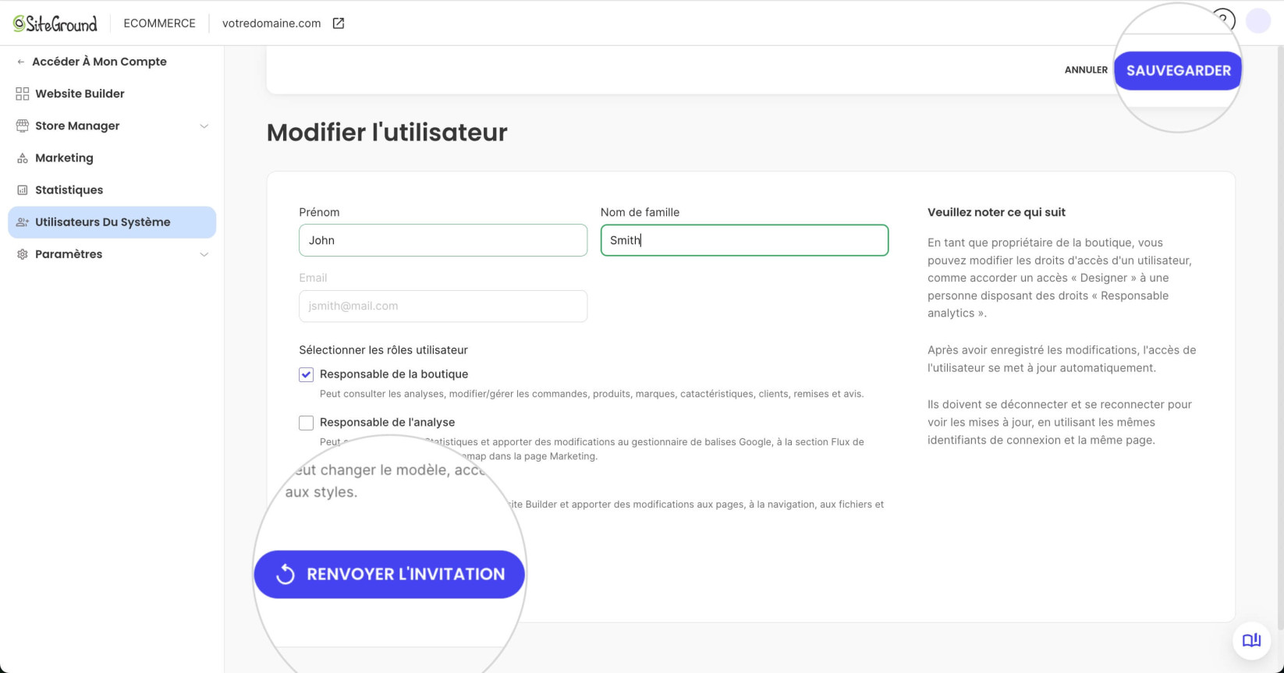Select Utilisateurs Du Système menu item
Image resolution: width=1284 pixels, height=673 pixels.
(x=112, y=222)
